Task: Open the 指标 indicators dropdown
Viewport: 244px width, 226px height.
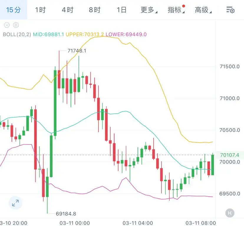Action: (x=176, y=10)
